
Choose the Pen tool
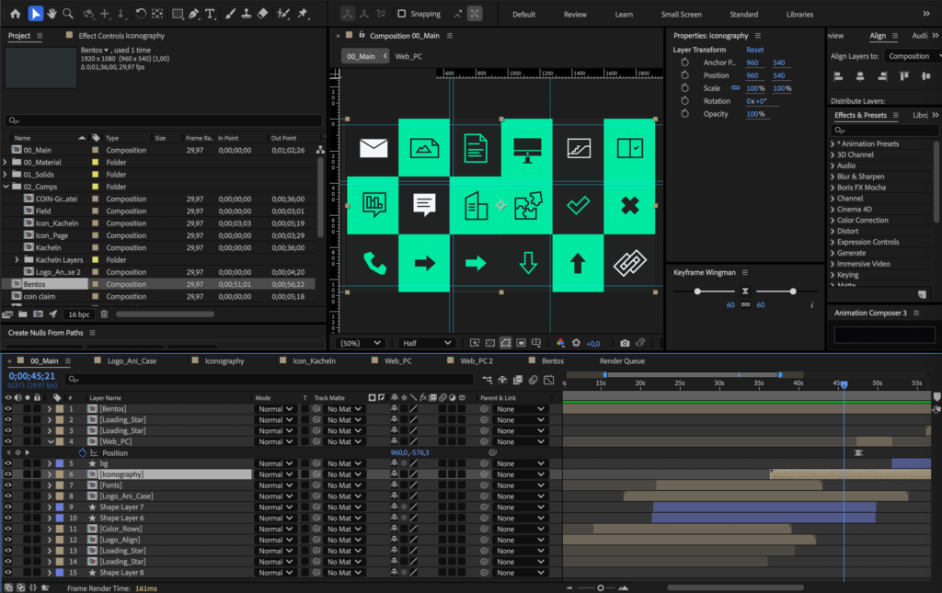(x=195, y=14)
